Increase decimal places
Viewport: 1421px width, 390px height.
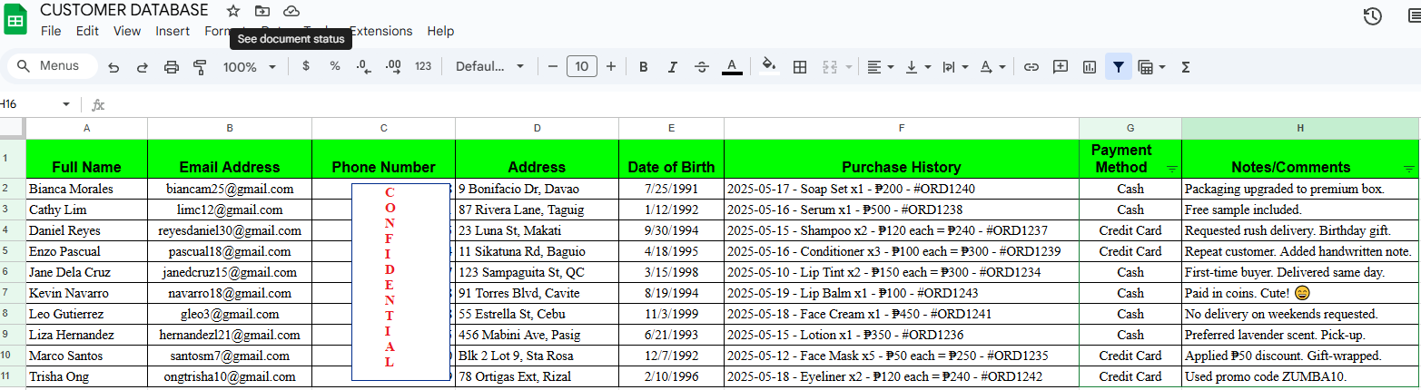393,66
